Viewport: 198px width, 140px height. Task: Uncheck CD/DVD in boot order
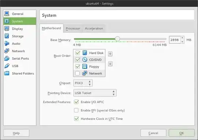77,60
